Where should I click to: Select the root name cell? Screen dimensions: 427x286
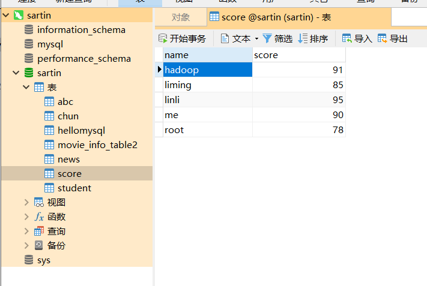point(208,130)
